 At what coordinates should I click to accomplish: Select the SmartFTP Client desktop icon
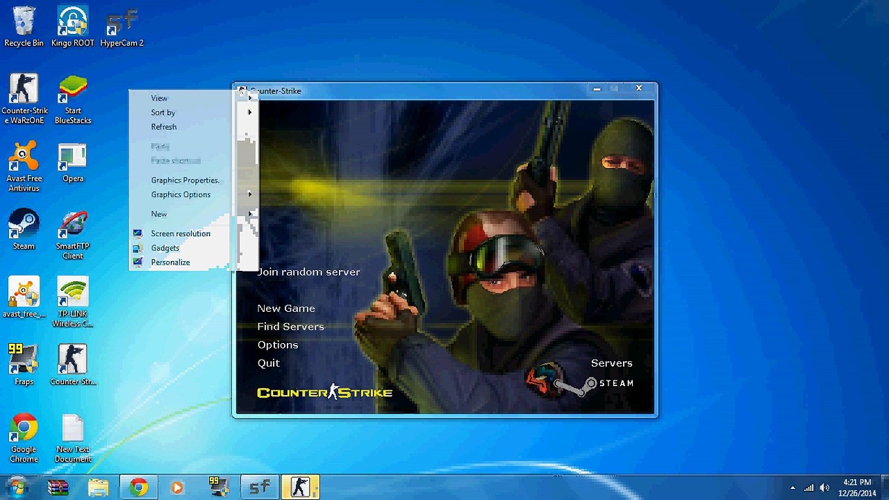tap(73, 235)
